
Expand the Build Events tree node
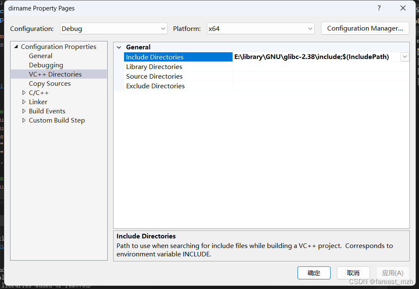24,111
